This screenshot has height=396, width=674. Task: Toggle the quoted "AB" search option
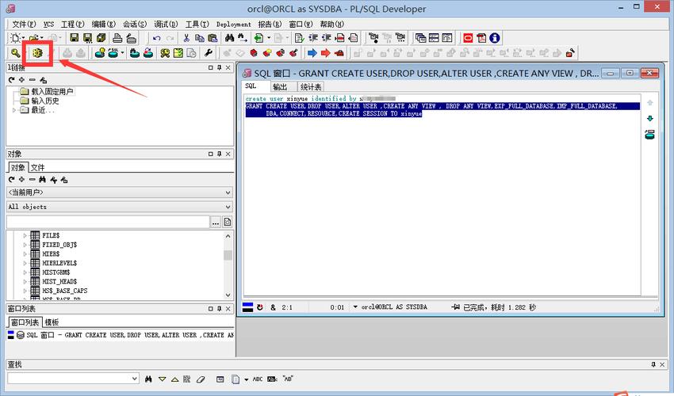[x=288, y=379]
